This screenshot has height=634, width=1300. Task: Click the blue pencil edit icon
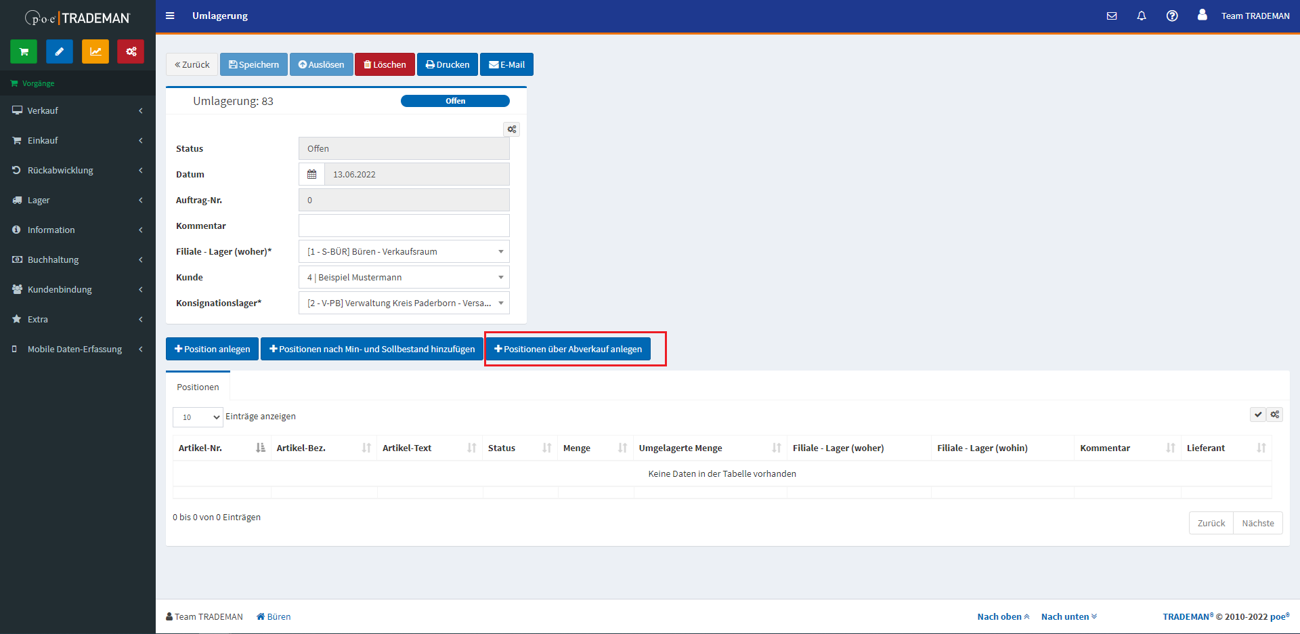click(x=60, y=51)
